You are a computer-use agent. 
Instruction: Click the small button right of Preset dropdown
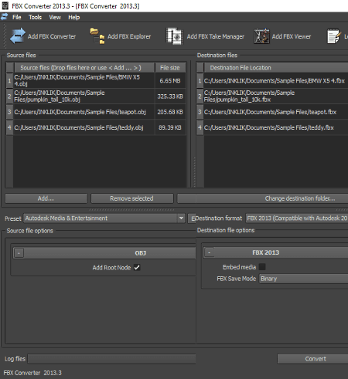[192, 218]
